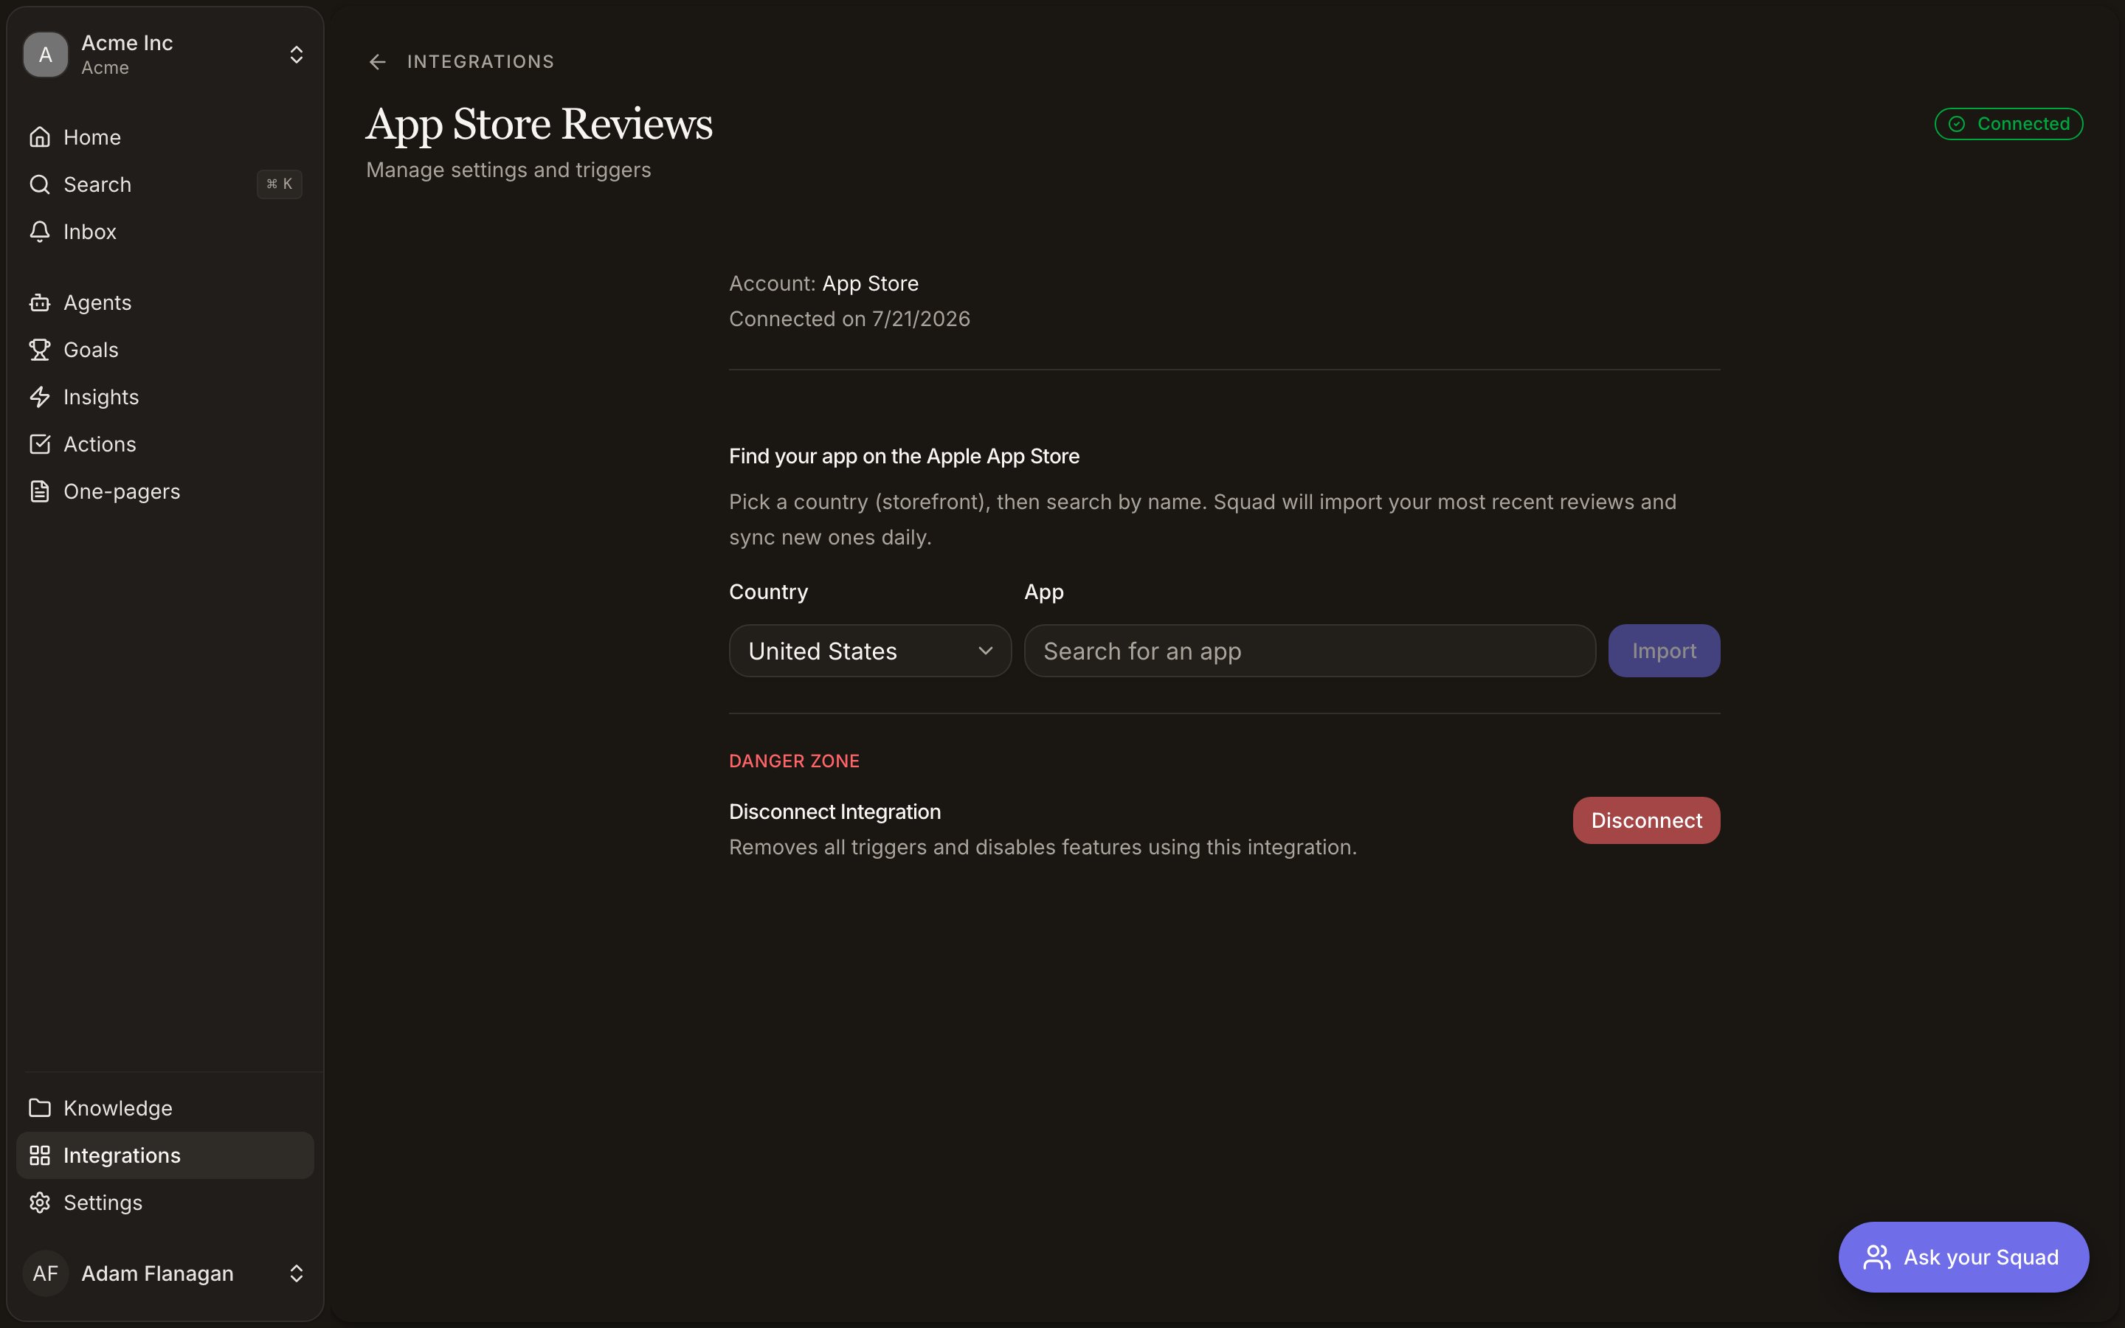Viewport: 2125px width, 1328px height.
Task: Open One-pagers in sidebar
Action: click(x=165, y=491)
